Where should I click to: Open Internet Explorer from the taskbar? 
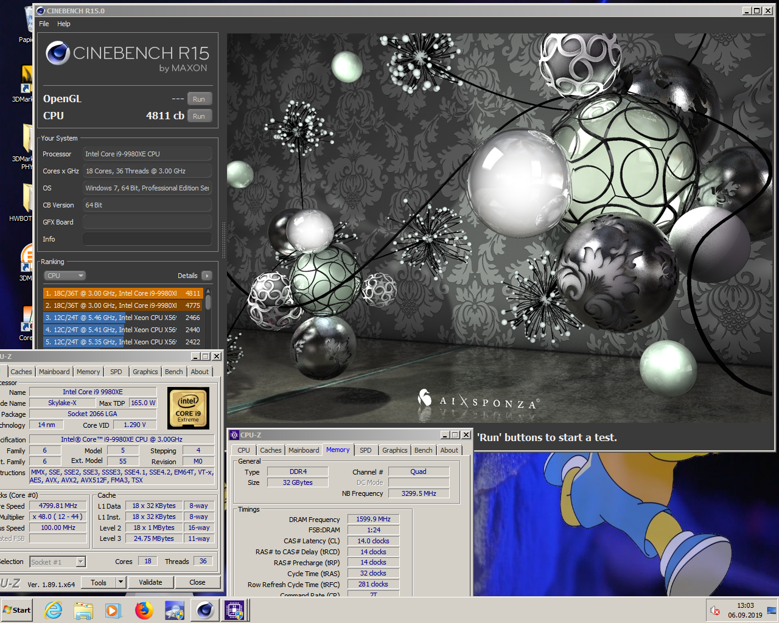point(54,610)
